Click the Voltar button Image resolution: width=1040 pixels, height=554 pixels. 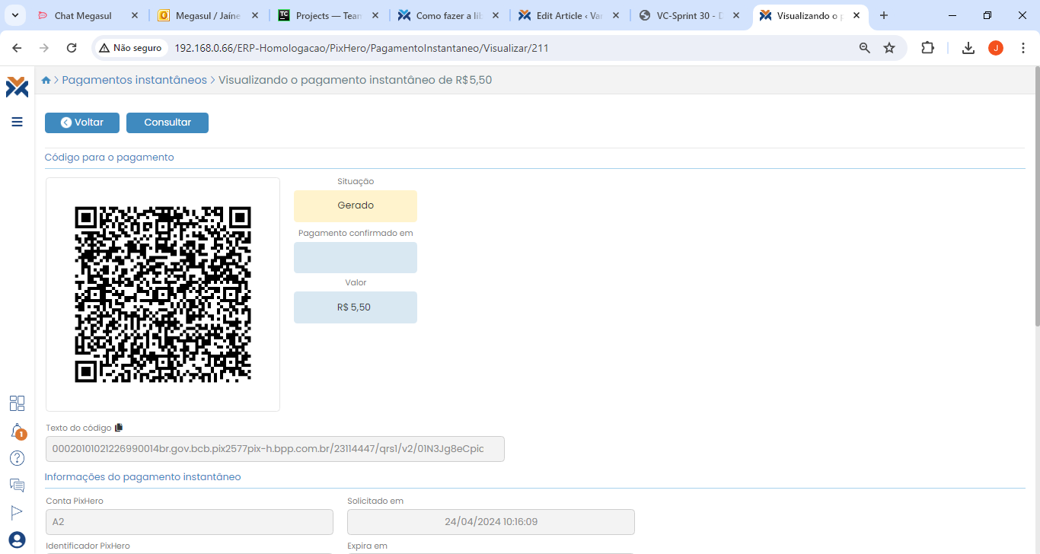82,123
